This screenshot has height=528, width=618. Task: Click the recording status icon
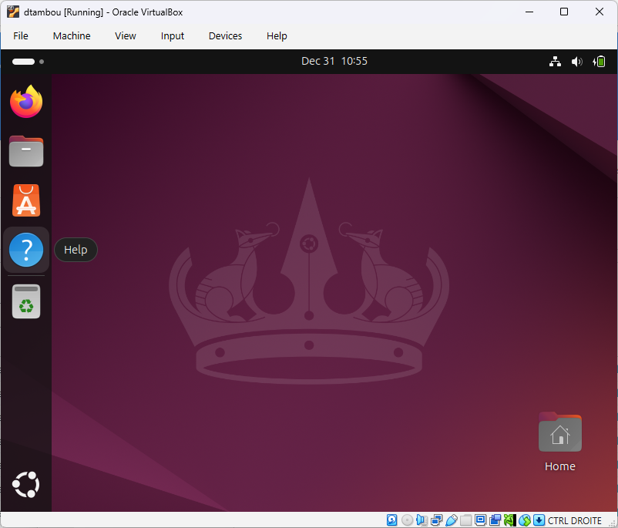point(495,520)
